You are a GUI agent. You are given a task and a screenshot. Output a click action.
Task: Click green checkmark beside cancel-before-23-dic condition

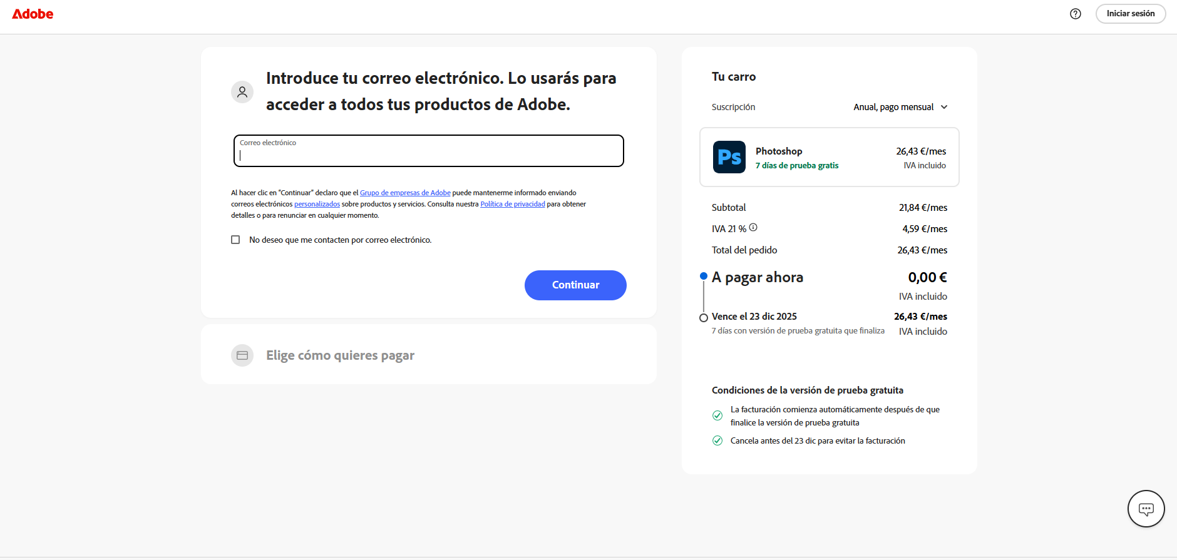point(717,440)
